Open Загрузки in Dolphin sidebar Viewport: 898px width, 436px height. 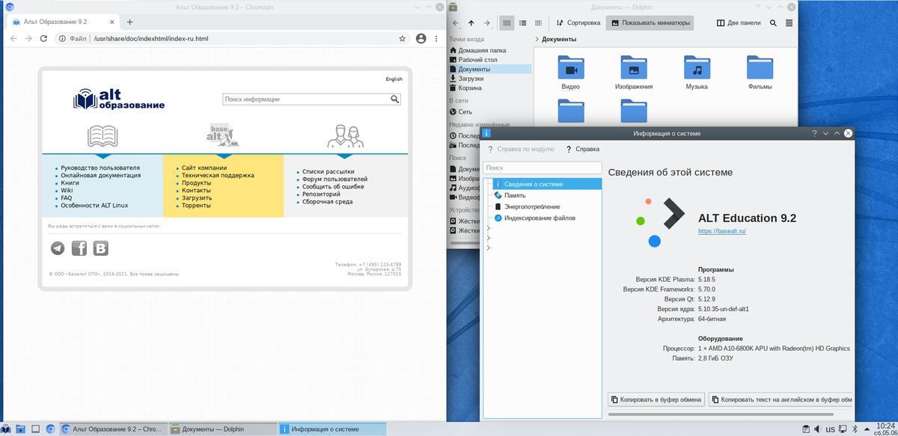pos(490,79)
